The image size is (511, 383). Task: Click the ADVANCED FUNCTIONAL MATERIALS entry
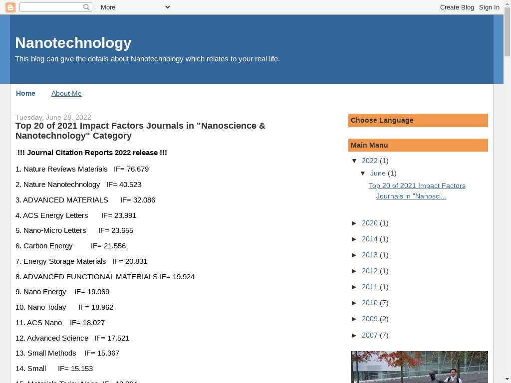(x=105, y=277)
